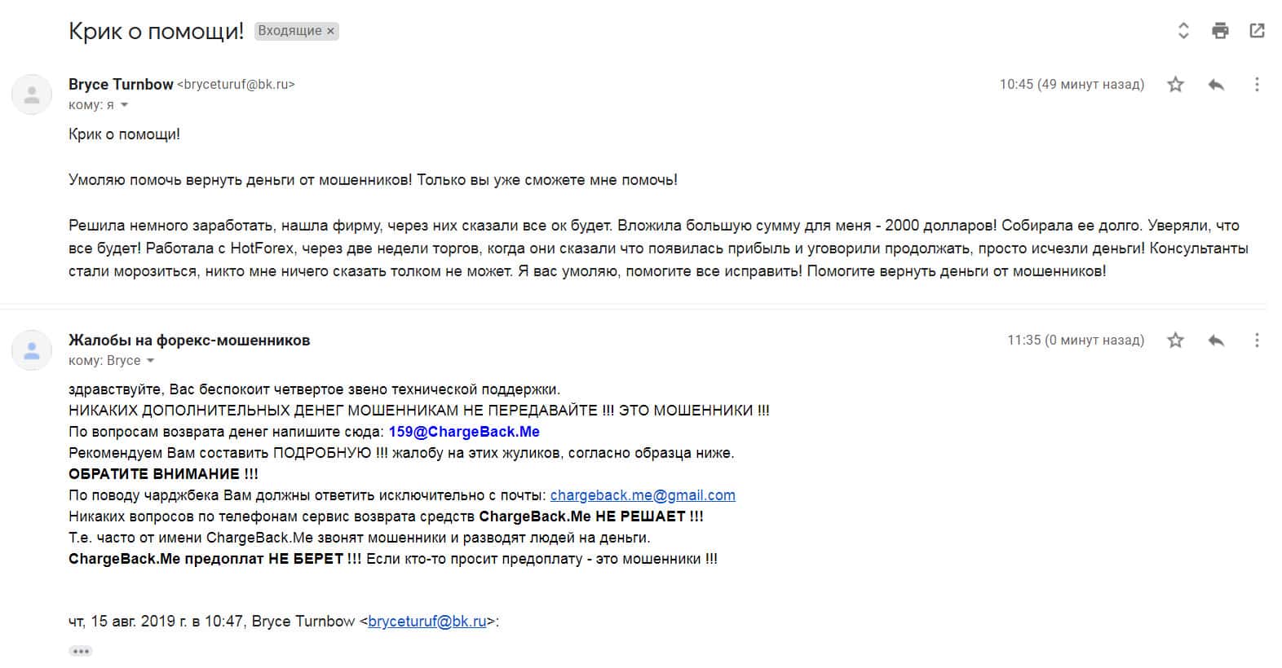Open more options for Bryce Turnbow's message

pyautogui.click(x=1257, y=84)
